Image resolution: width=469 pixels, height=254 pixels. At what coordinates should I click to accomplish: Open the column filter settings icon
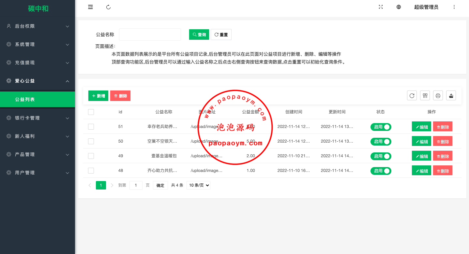pos(425,95)
